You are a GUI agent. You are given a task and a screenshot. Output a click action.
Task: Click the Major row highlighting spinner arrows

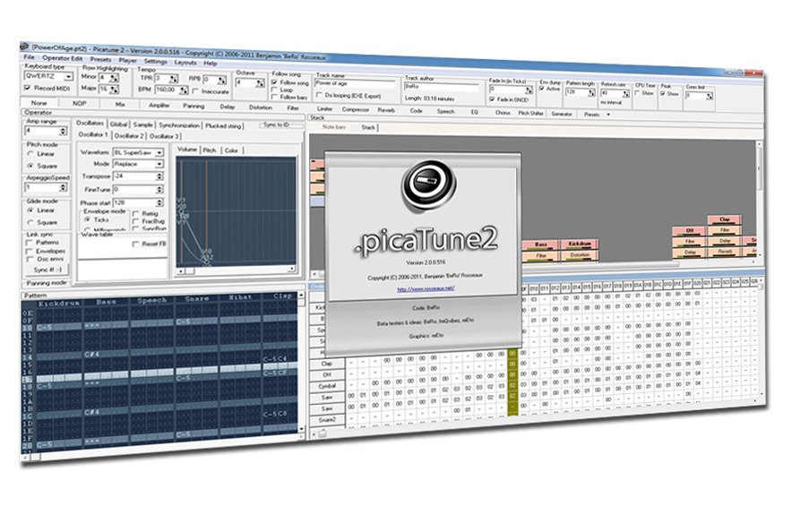115,90
